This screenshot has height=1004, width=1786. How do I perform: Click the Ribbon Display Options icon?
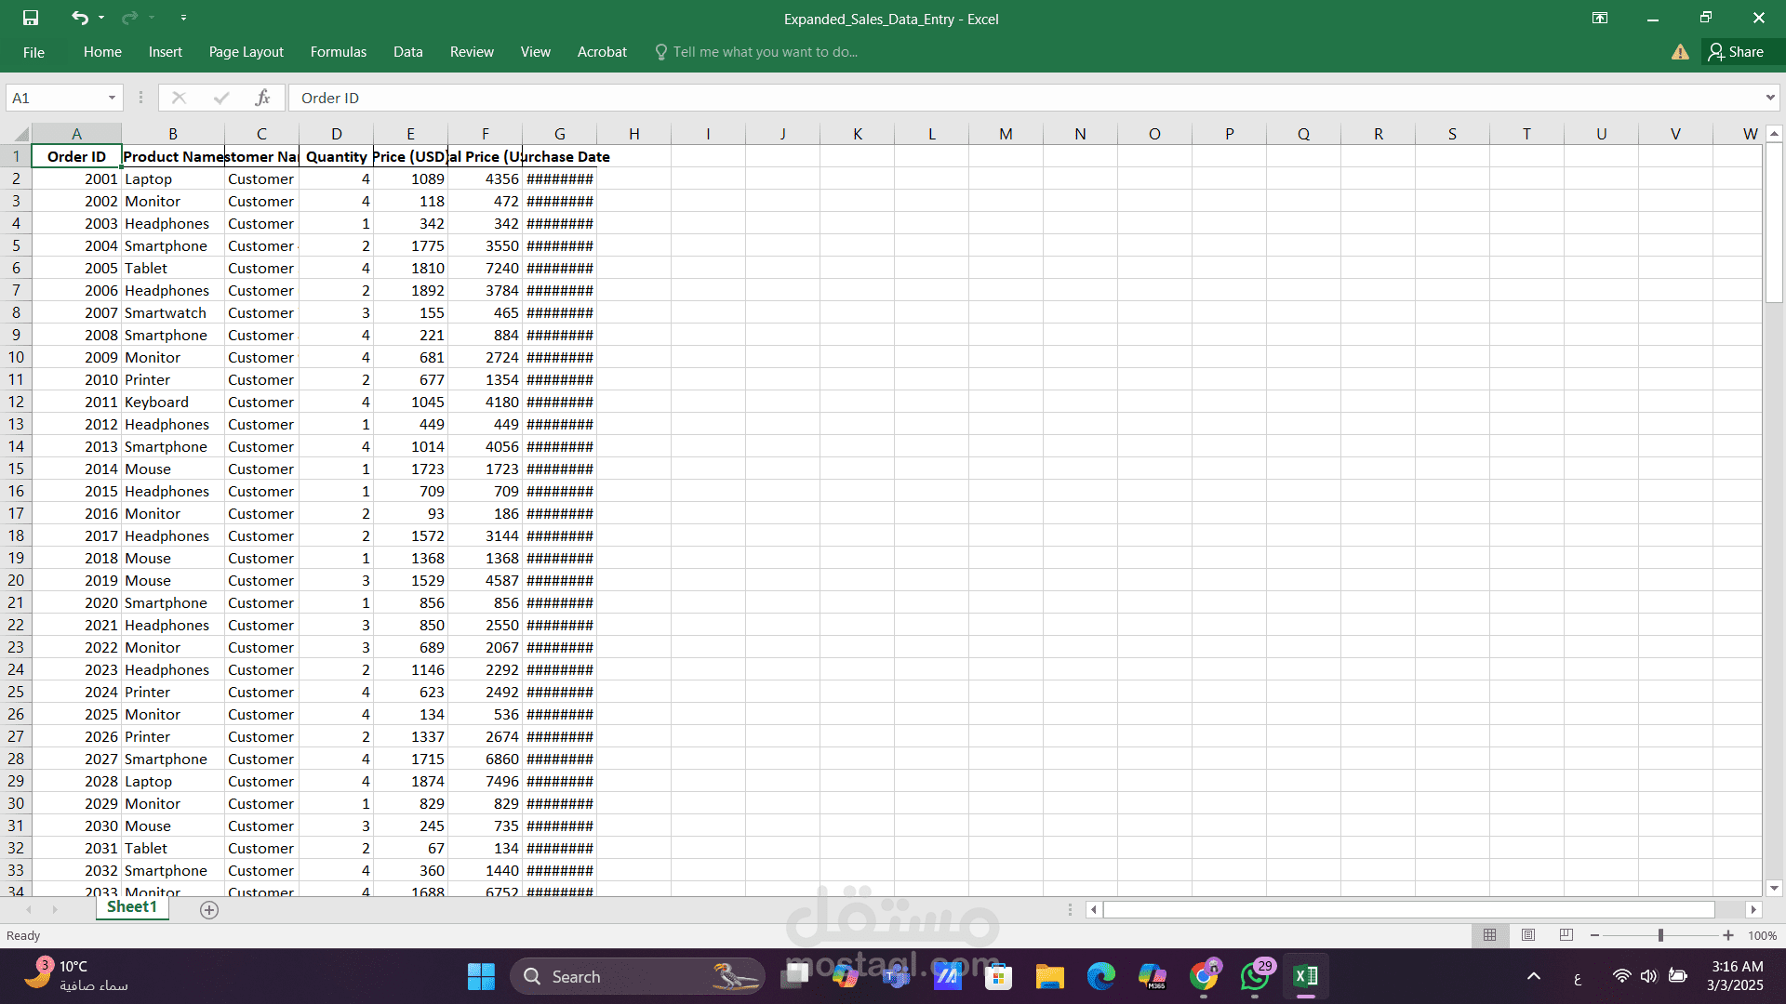(1600, 18)
